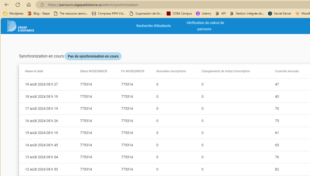
Task: Open the Blog - Stape bookmark
Action: click(39, 13)
